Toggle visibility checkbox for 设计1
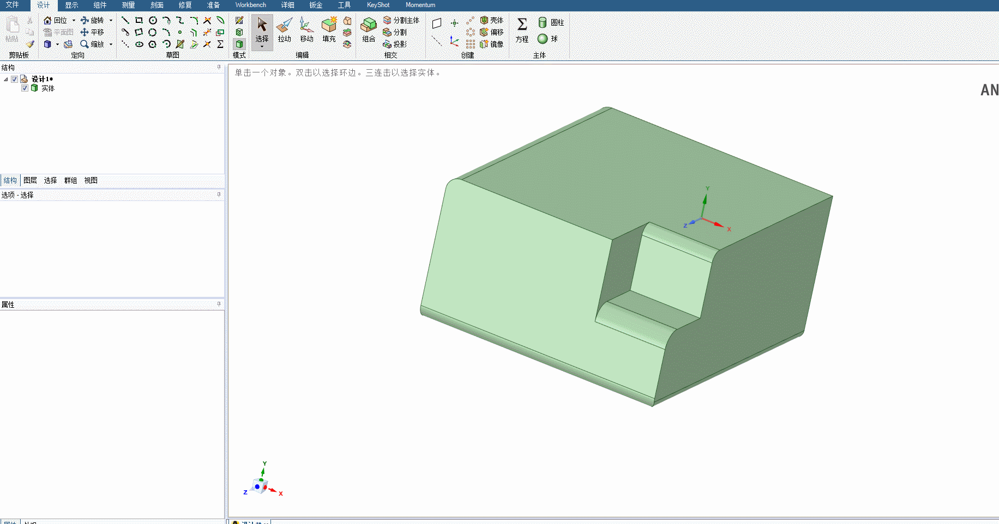 click(15, 80)
